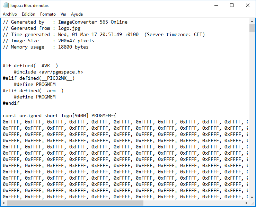Open the Ayuda menu

(77, 14)
